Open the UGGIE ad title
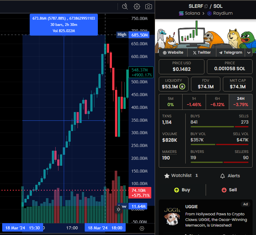Viewport: 256px width, 235px height. [192, 207]
